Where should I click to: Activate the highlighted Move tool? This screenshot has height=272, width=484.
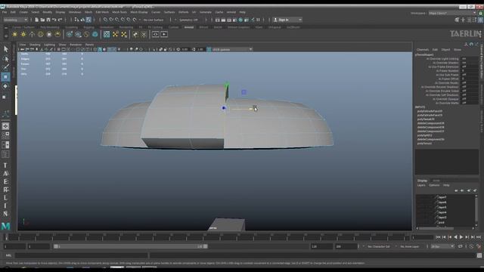pyautogui.click(x=5, y=77)
